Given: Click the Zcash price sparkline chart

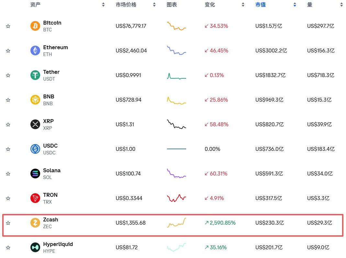Looking at the screenshot, I should [176, 223].
